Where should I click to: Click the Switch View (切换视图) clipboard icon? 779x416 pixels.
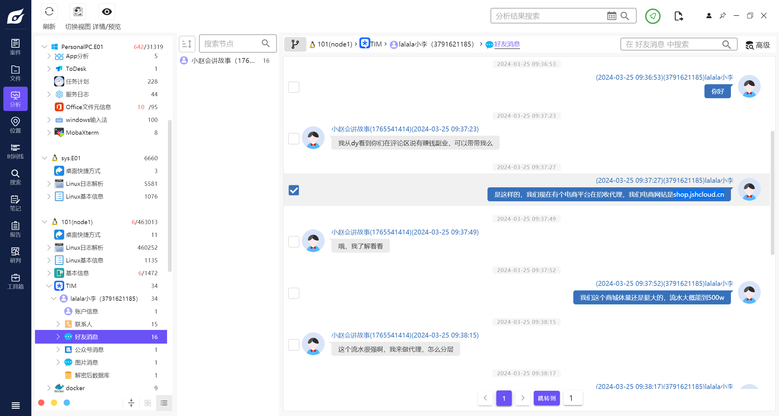click(78, 12)
